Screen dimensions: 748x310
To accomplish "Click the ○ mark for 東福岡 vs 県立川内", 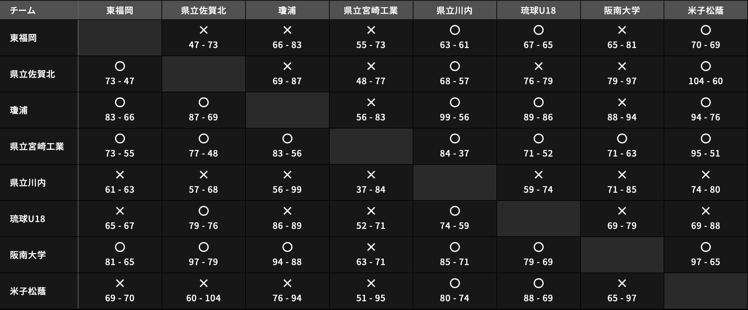I will (x=455, y=30).
